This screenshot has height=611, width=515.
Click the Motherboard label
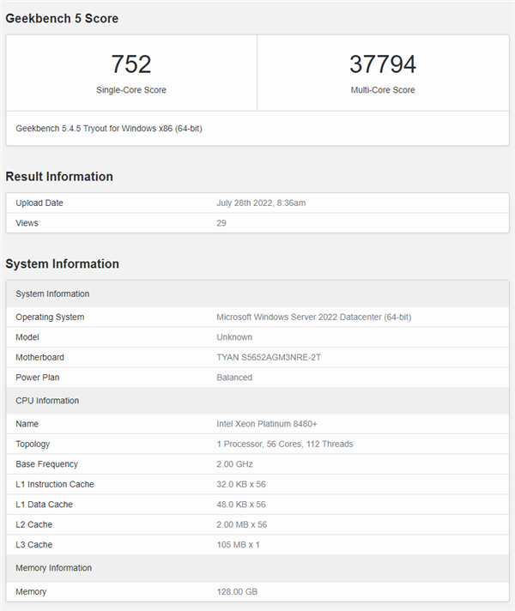[39, 358]
